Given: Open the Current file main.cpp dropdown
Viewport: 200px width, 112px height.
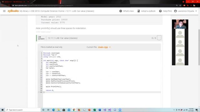Looking at the screenshot, I should pyautogui.click(x=104, y=47).
